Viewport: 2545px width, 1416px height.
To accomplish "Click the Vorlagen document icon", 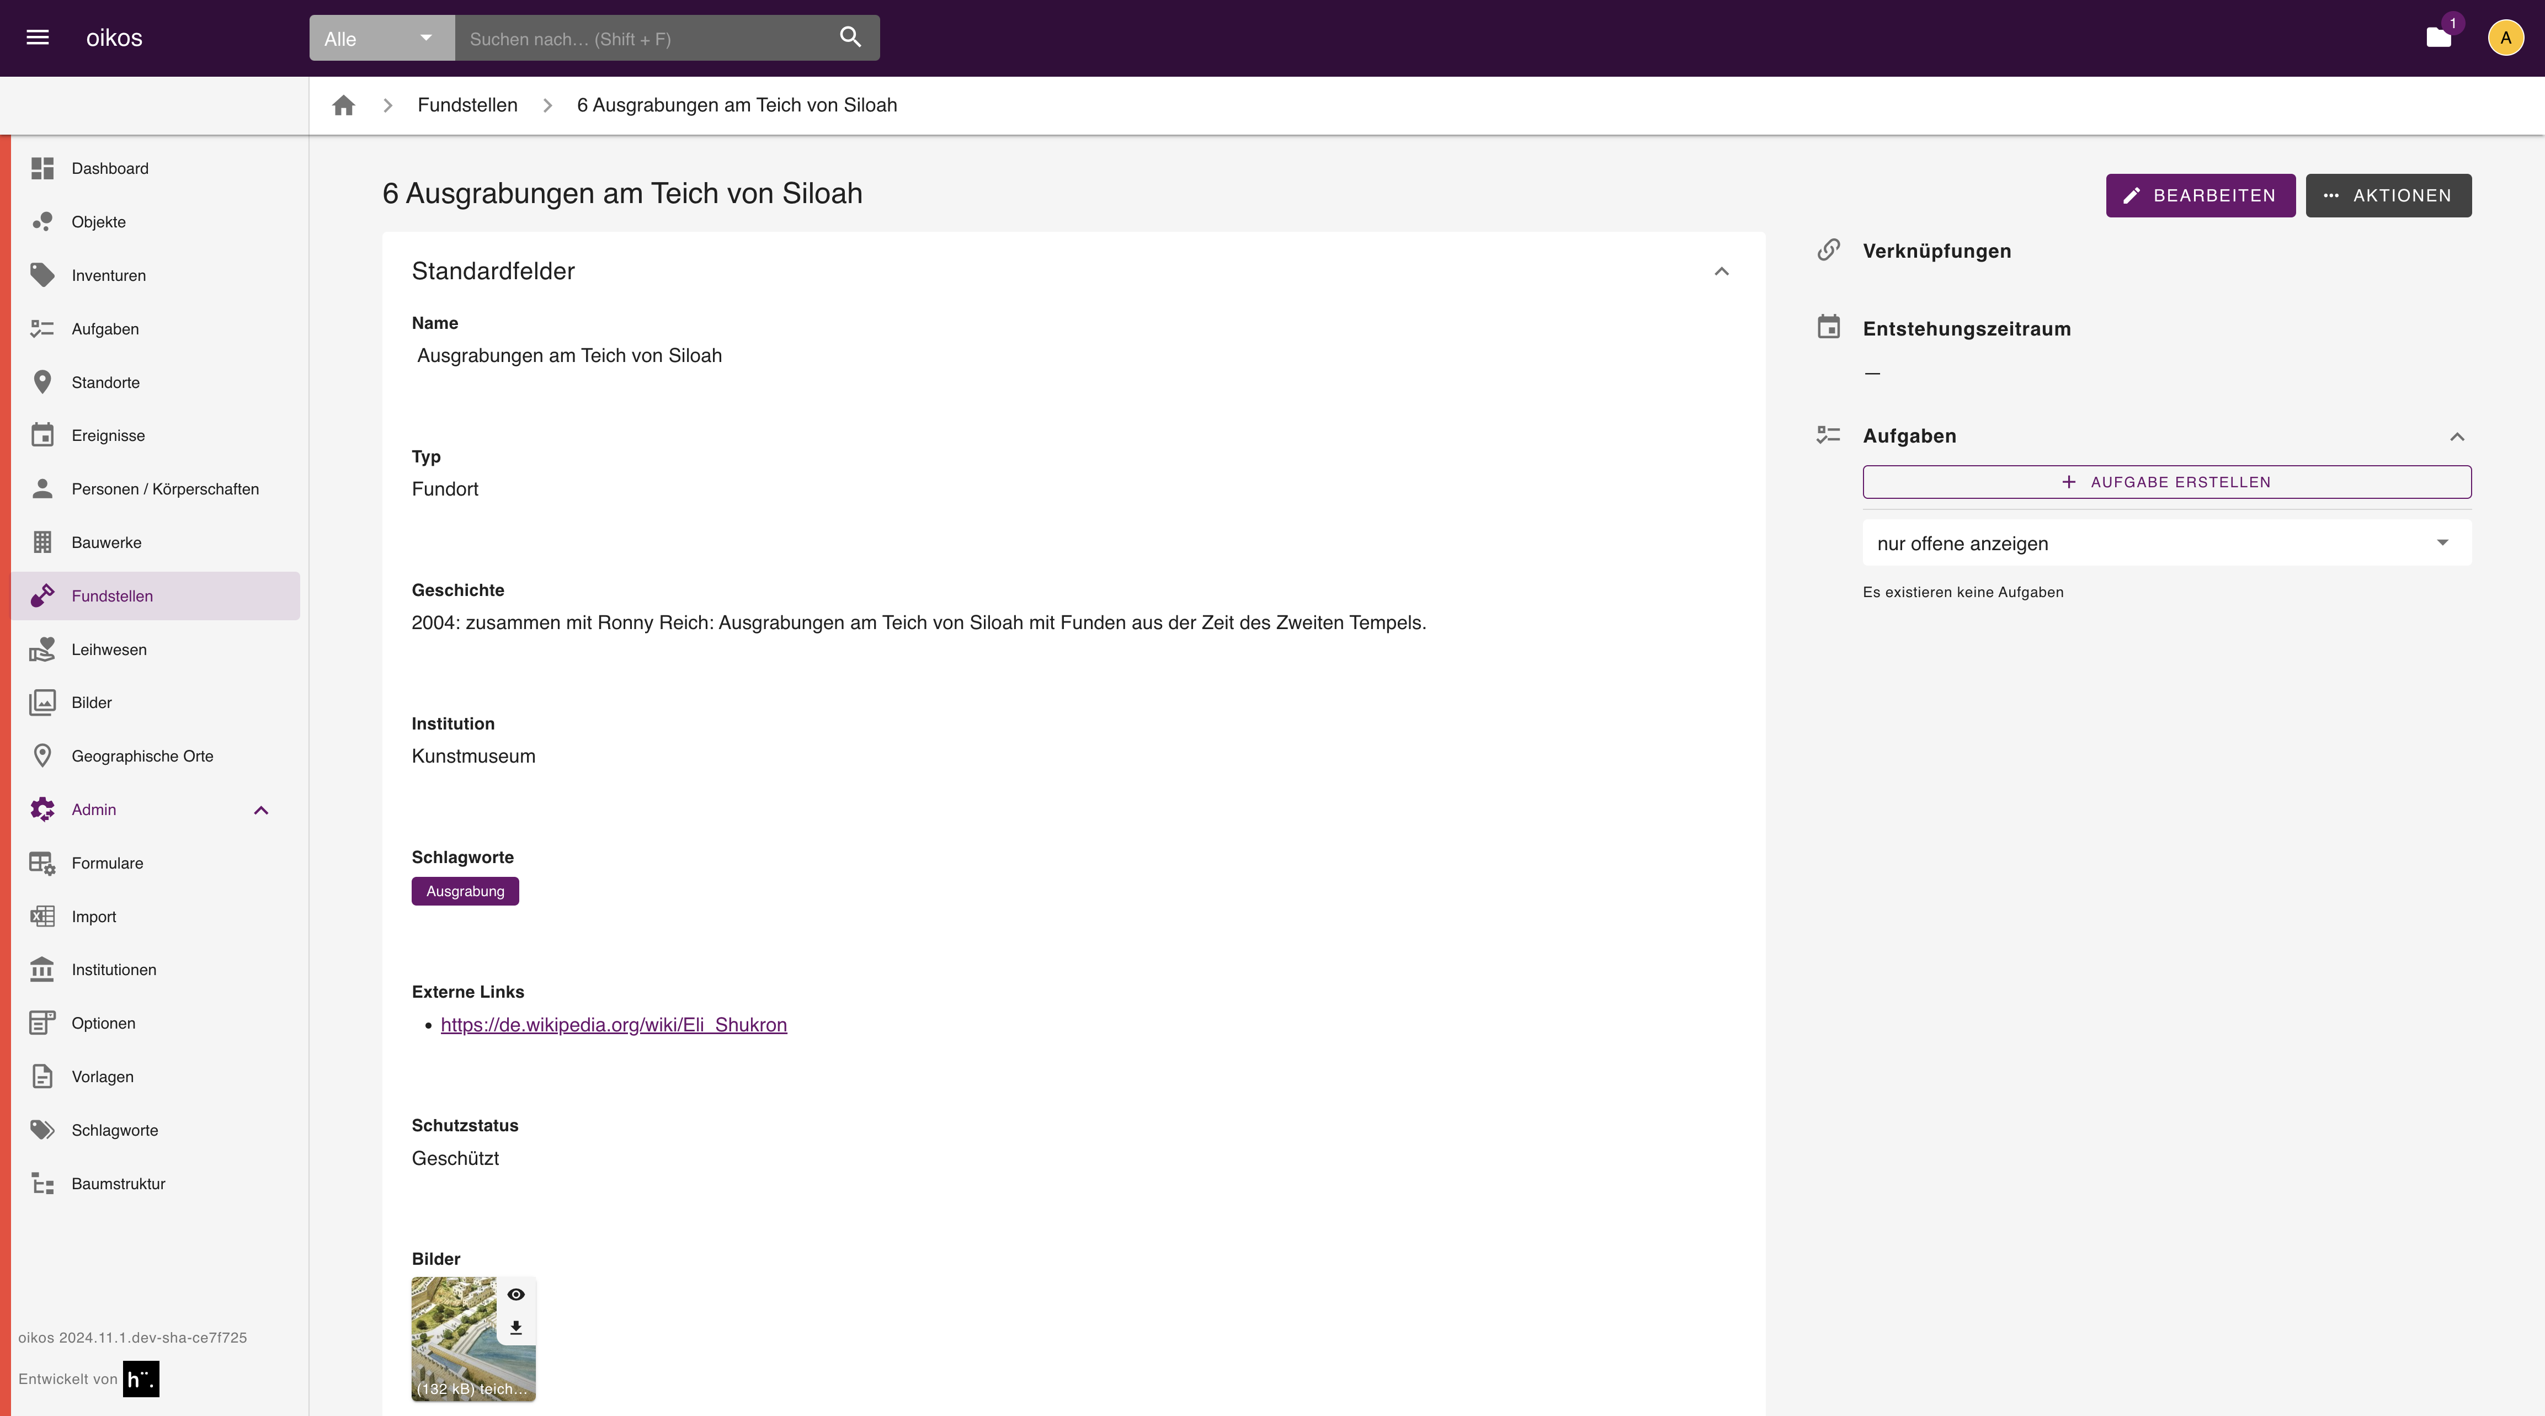I will [42, 1076].
